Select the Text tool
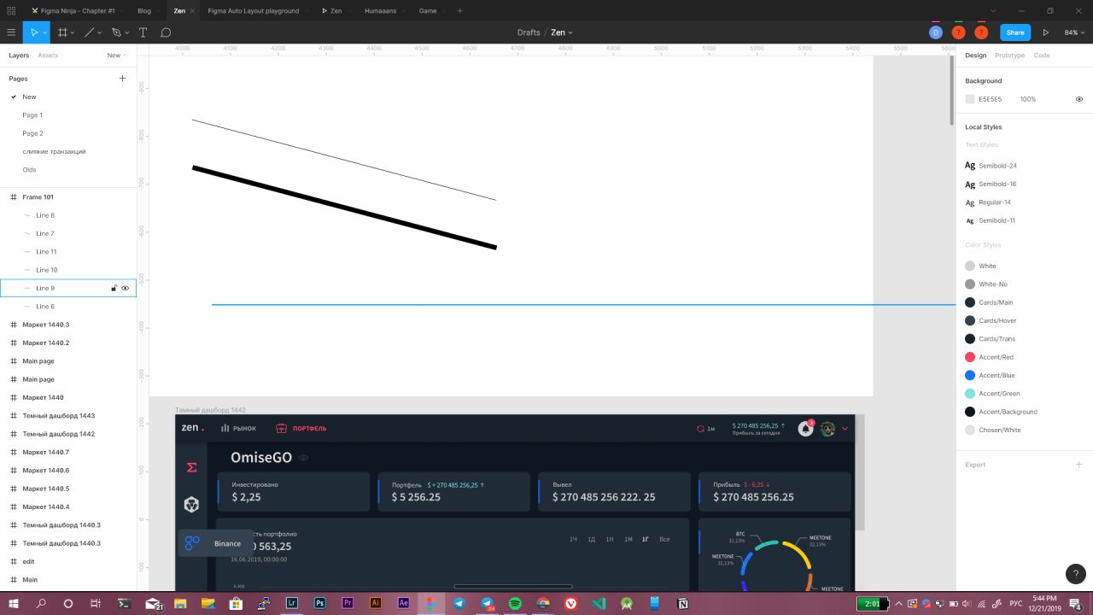The width and height of the screenshot is (1093, 615). pos(143,32)
